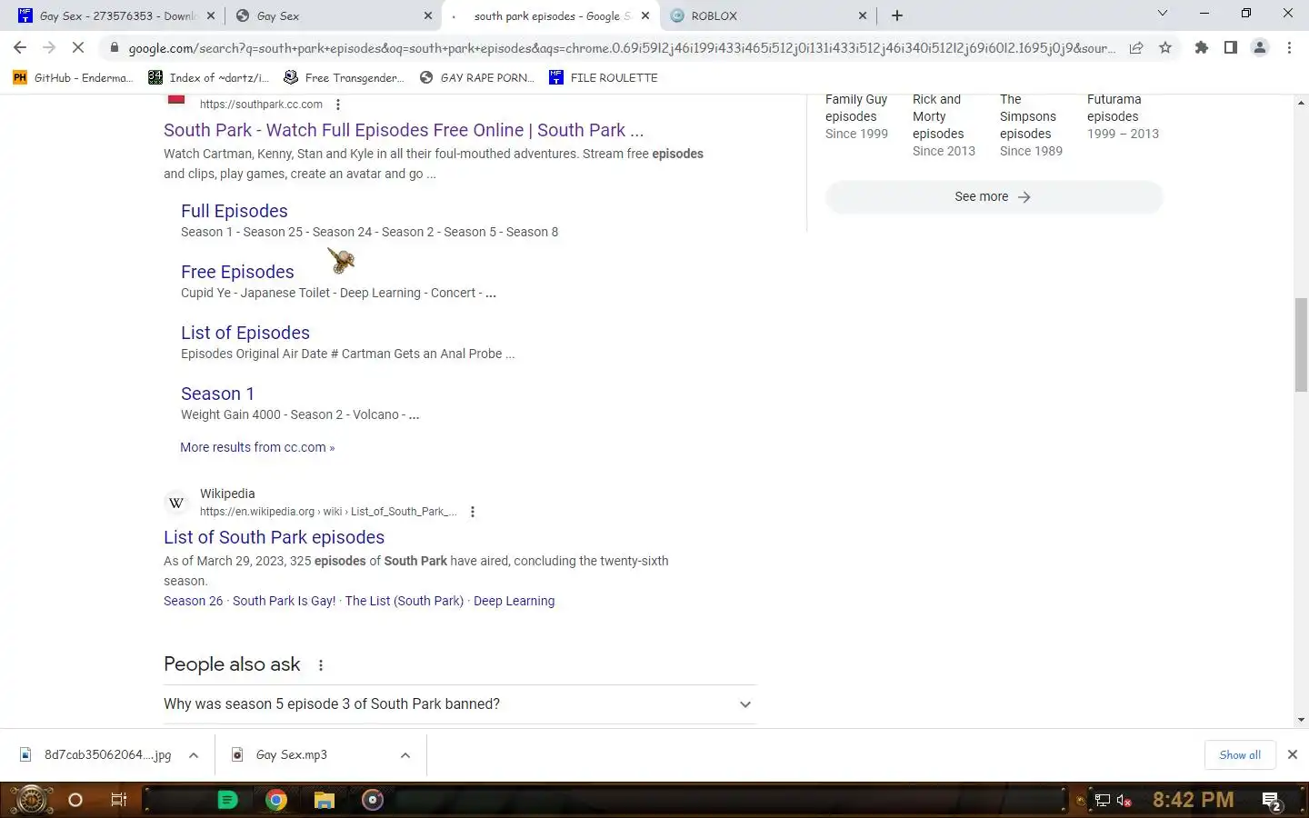Open the Deep Learning Wikipedia sublink
1309x818 pixels.
(x=514, y=601)
